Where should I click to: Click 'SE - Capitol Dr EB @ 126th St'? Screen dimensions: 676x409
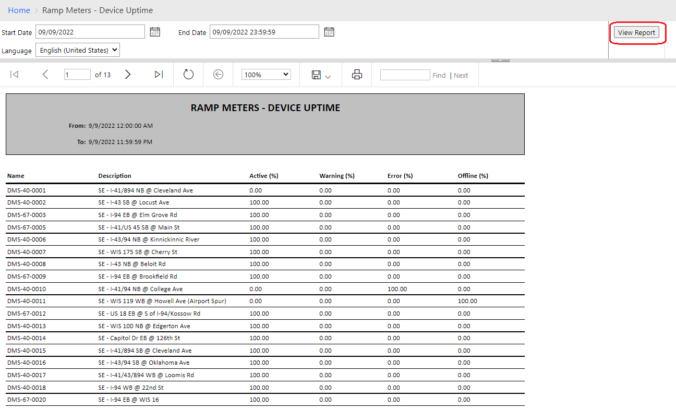click(x=139, y=338)
